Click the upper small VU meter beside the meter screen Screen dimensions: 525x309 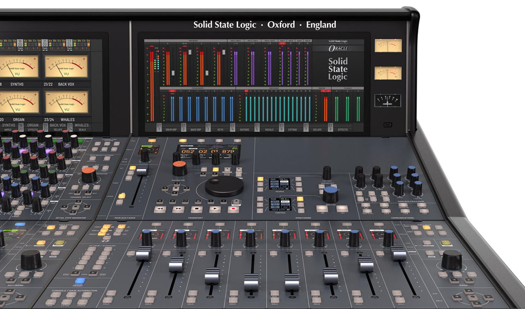(388, 46)
